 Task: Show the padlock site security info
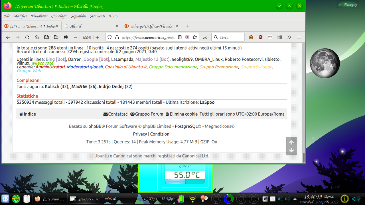coord(117,37)
